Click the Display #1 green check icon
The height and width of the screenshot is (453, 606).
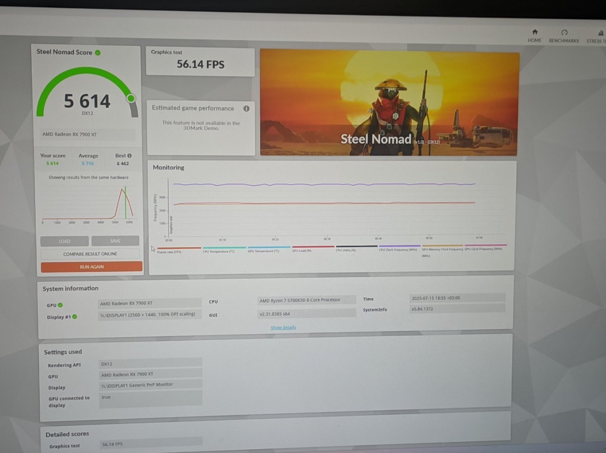pyautogui.click(x=75, y=317)
